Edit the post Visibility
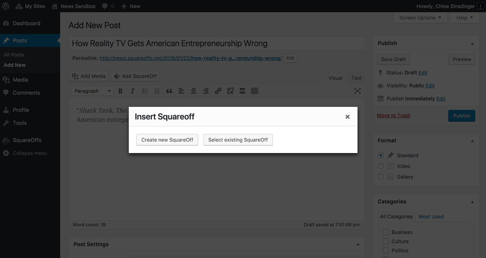Screen dimensions: 486x258 (430, 86)
